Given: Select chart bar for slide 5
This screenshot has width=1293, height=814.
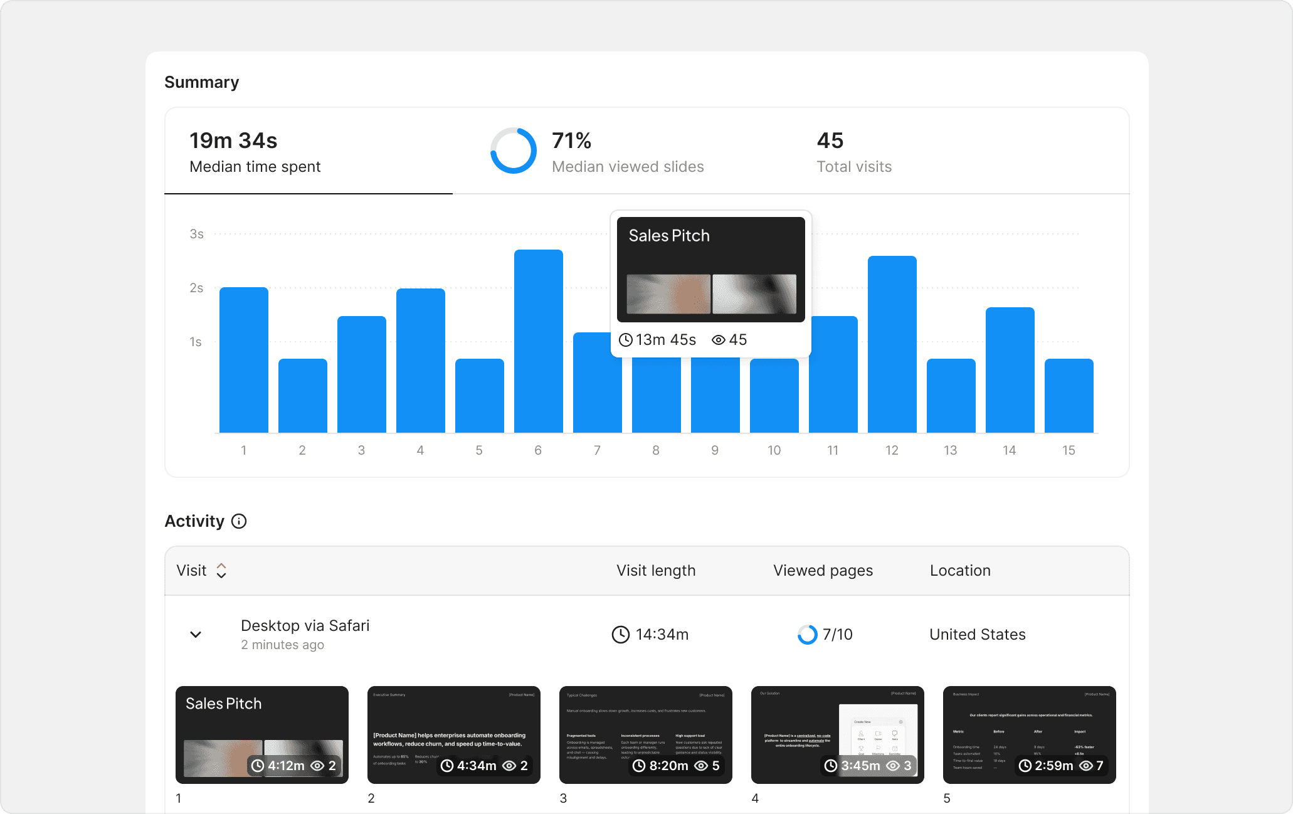Looking at the screenshot, I should [480, 396].
